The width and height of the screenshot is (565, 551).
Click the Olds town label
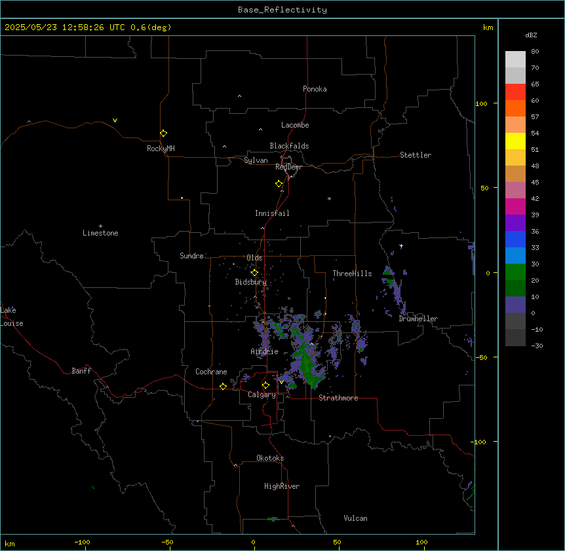point(254,258)
